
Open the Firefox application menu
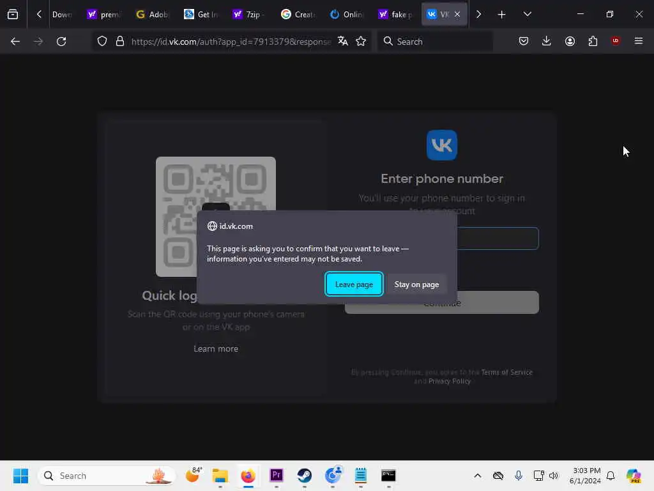(639, 41)
